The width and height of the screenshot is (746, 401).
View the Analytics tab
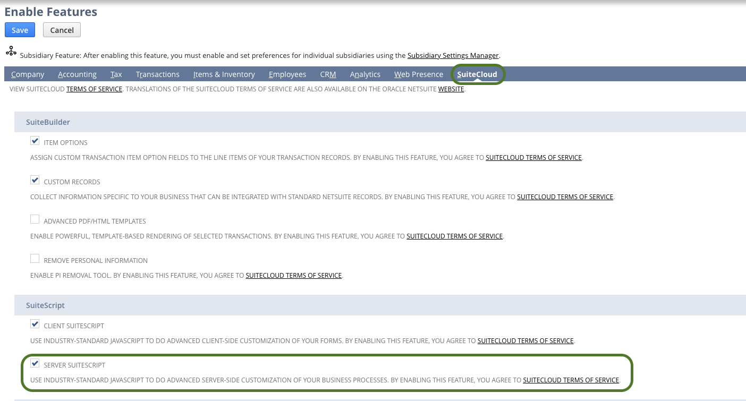[365, 74]
